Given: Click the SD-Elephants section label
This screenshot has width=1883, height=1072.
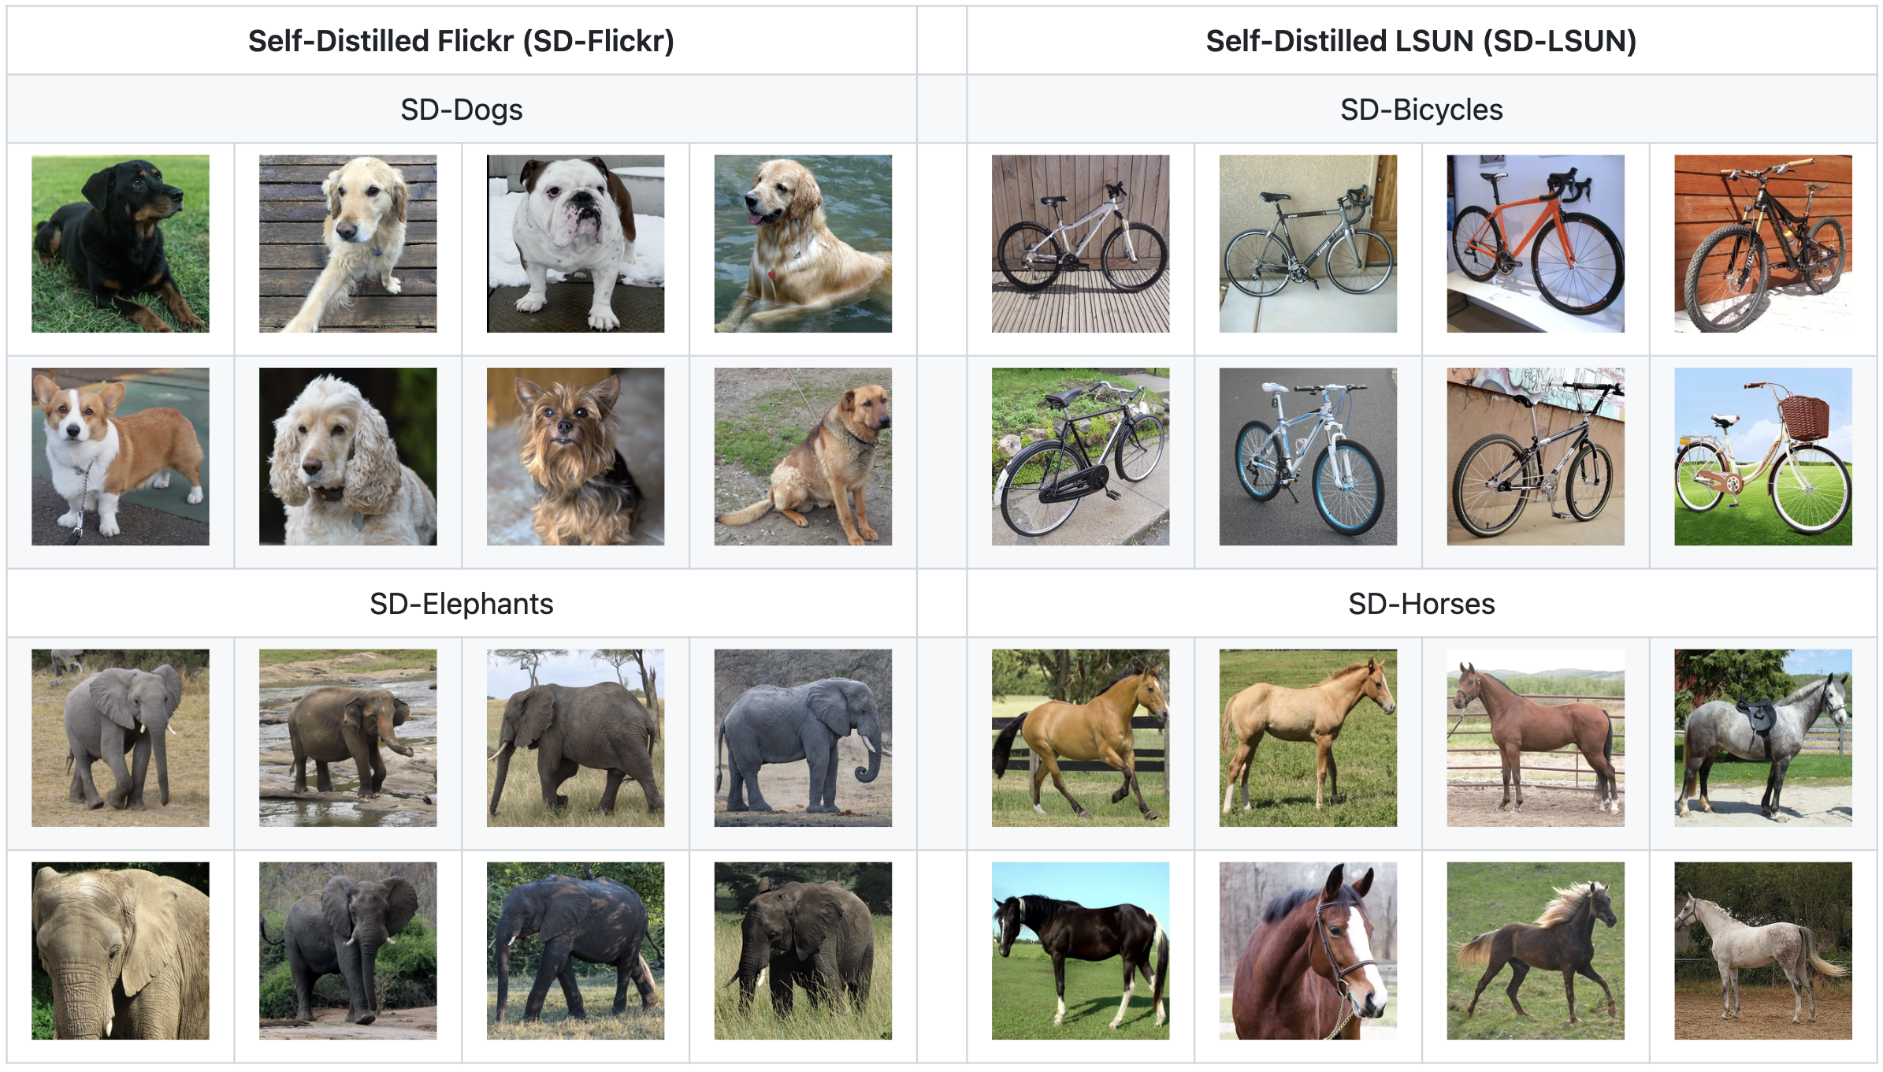Looking at the screenshot, I should (461, 604).
